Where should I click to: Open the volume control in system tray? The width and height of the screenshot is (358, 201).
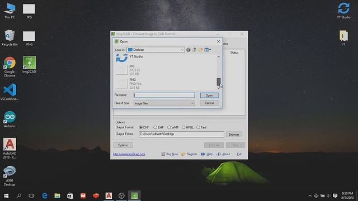pyautogui.click(x=328, y=196)
